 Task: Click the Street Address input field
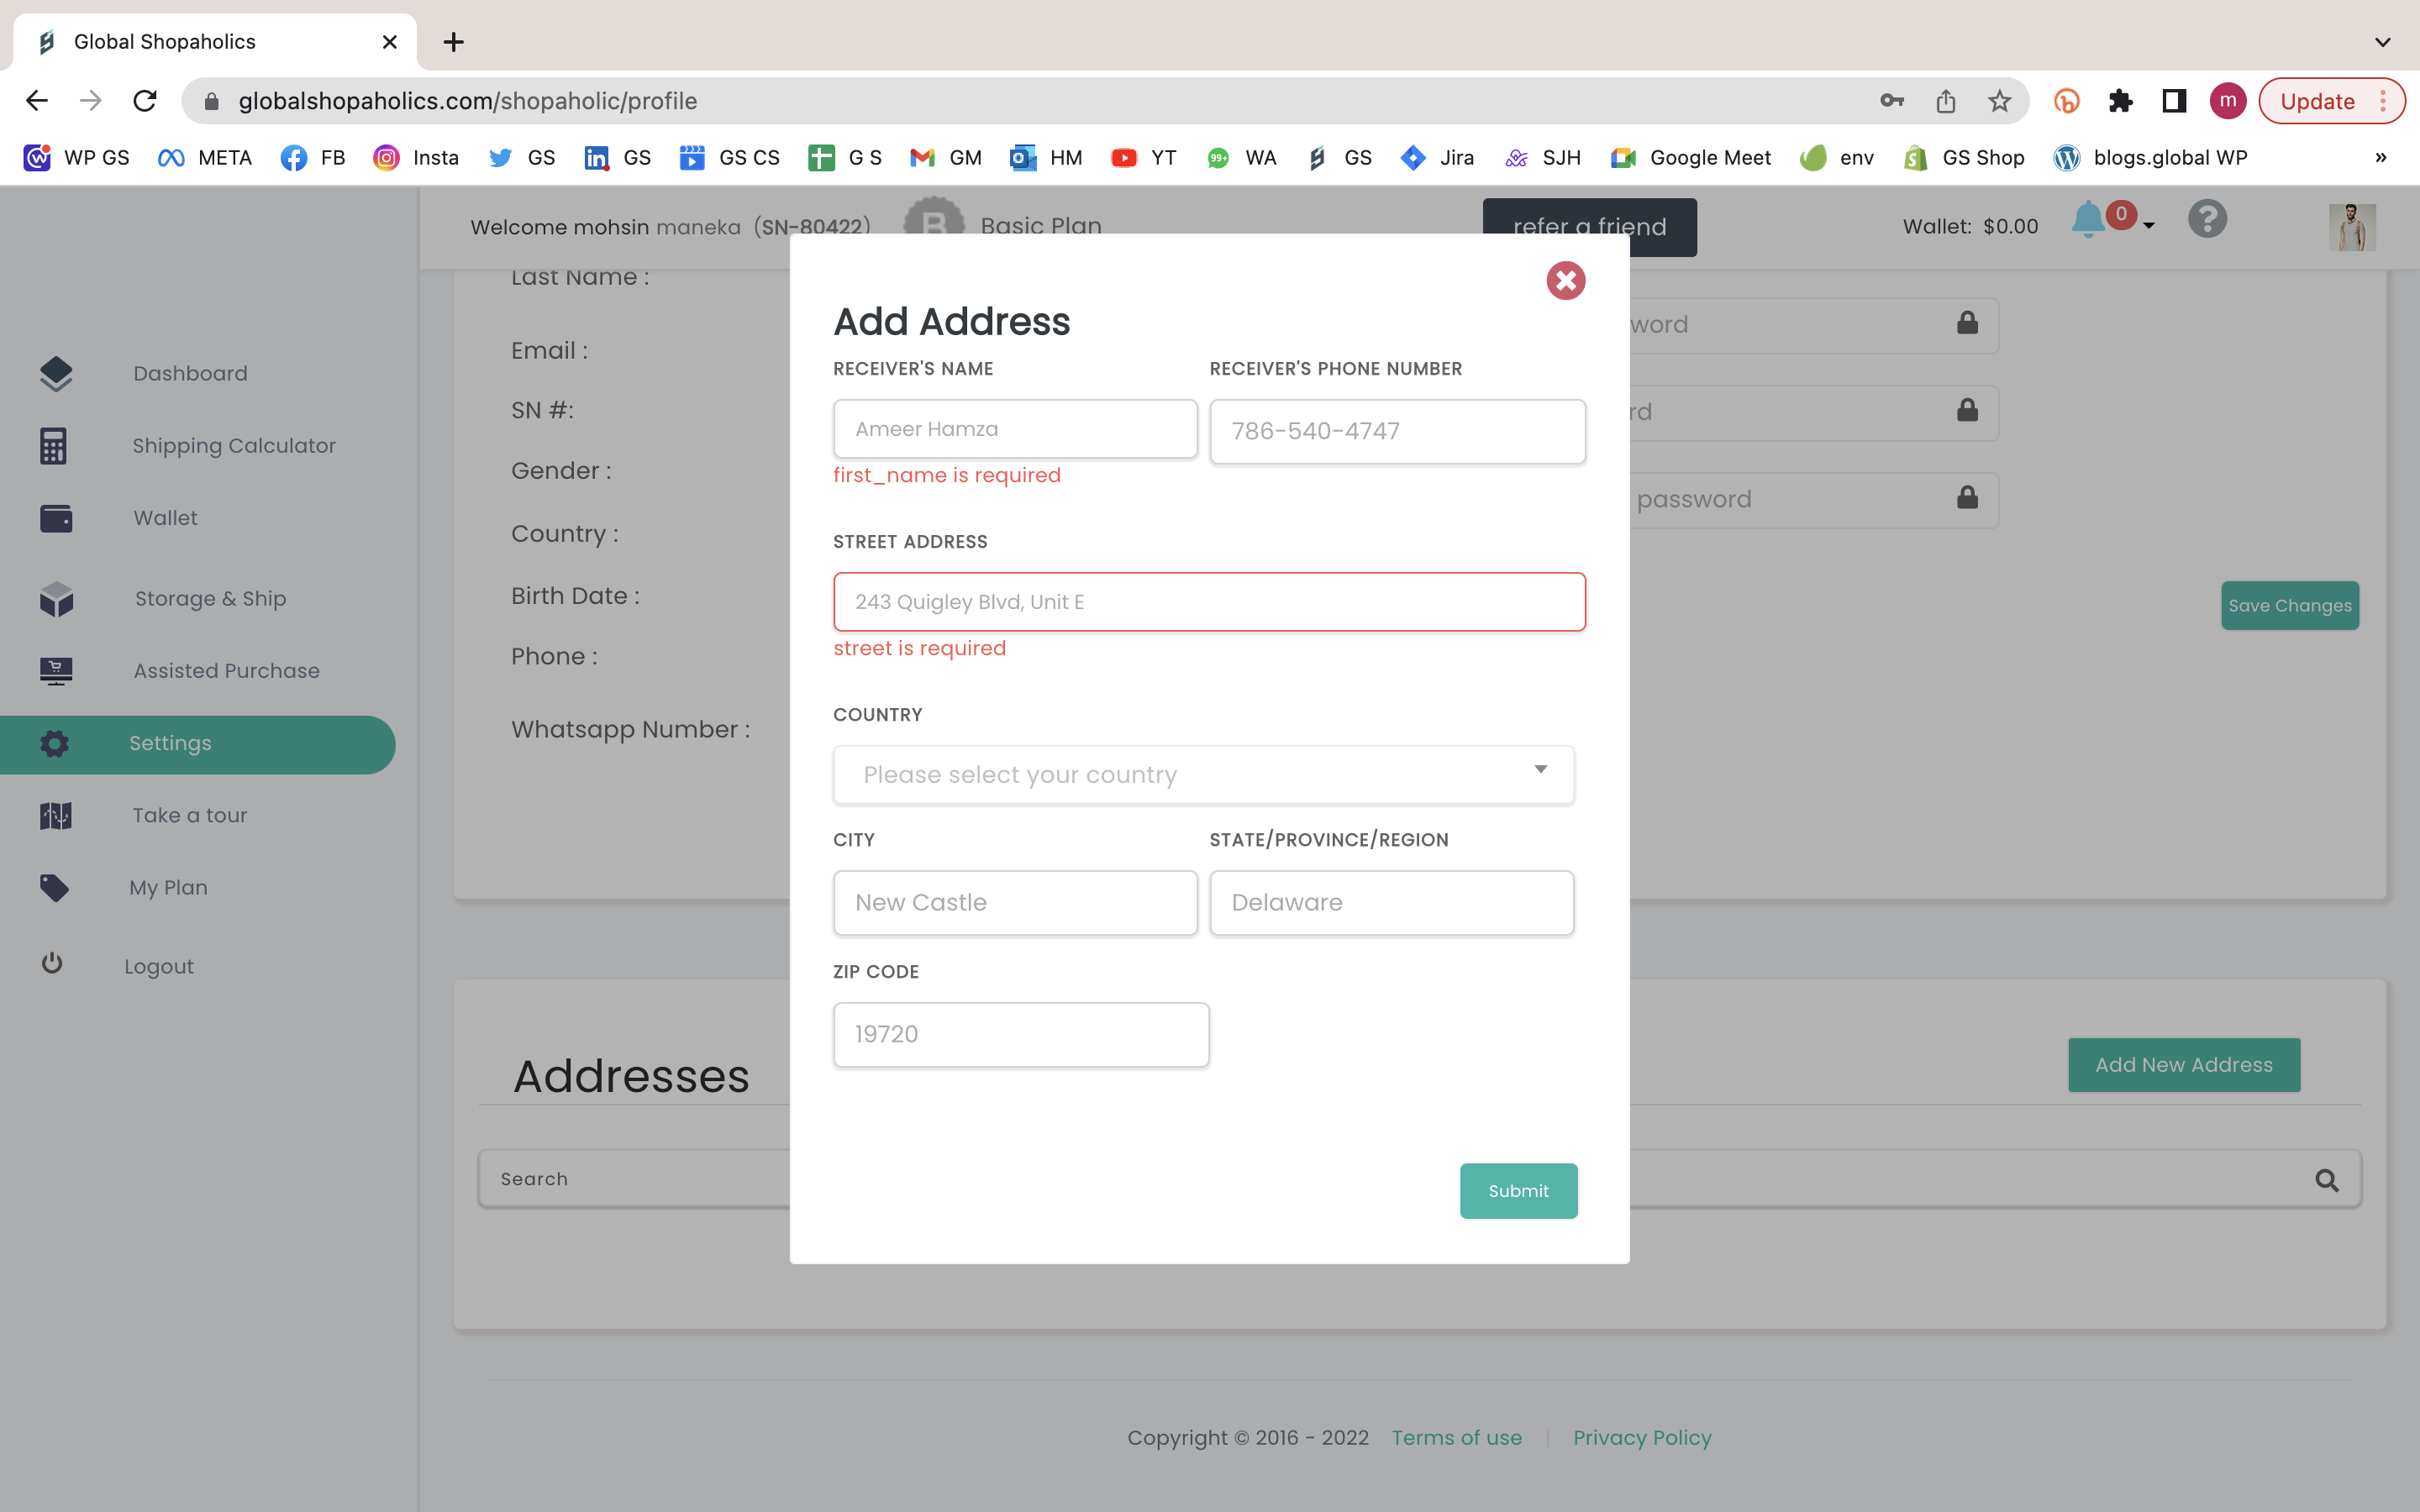click(1209, 602)
